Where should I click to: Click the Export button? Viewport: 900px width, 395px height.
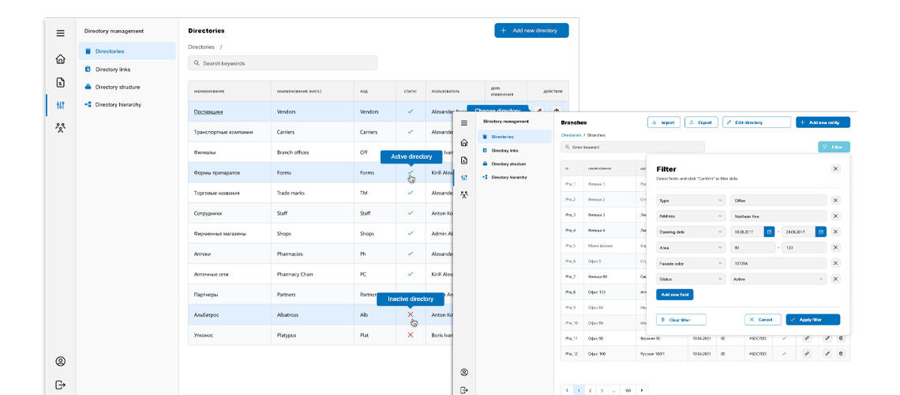701,122
